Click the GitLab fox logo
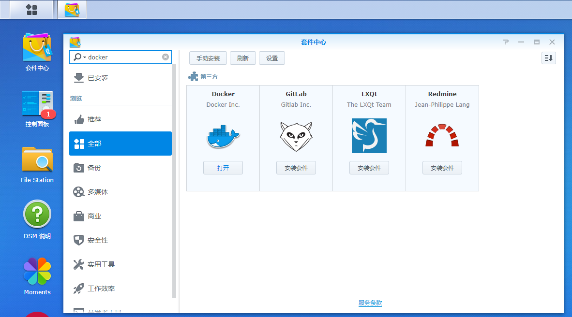This screenshot has width=572, height=317. [x=296, y=136]
